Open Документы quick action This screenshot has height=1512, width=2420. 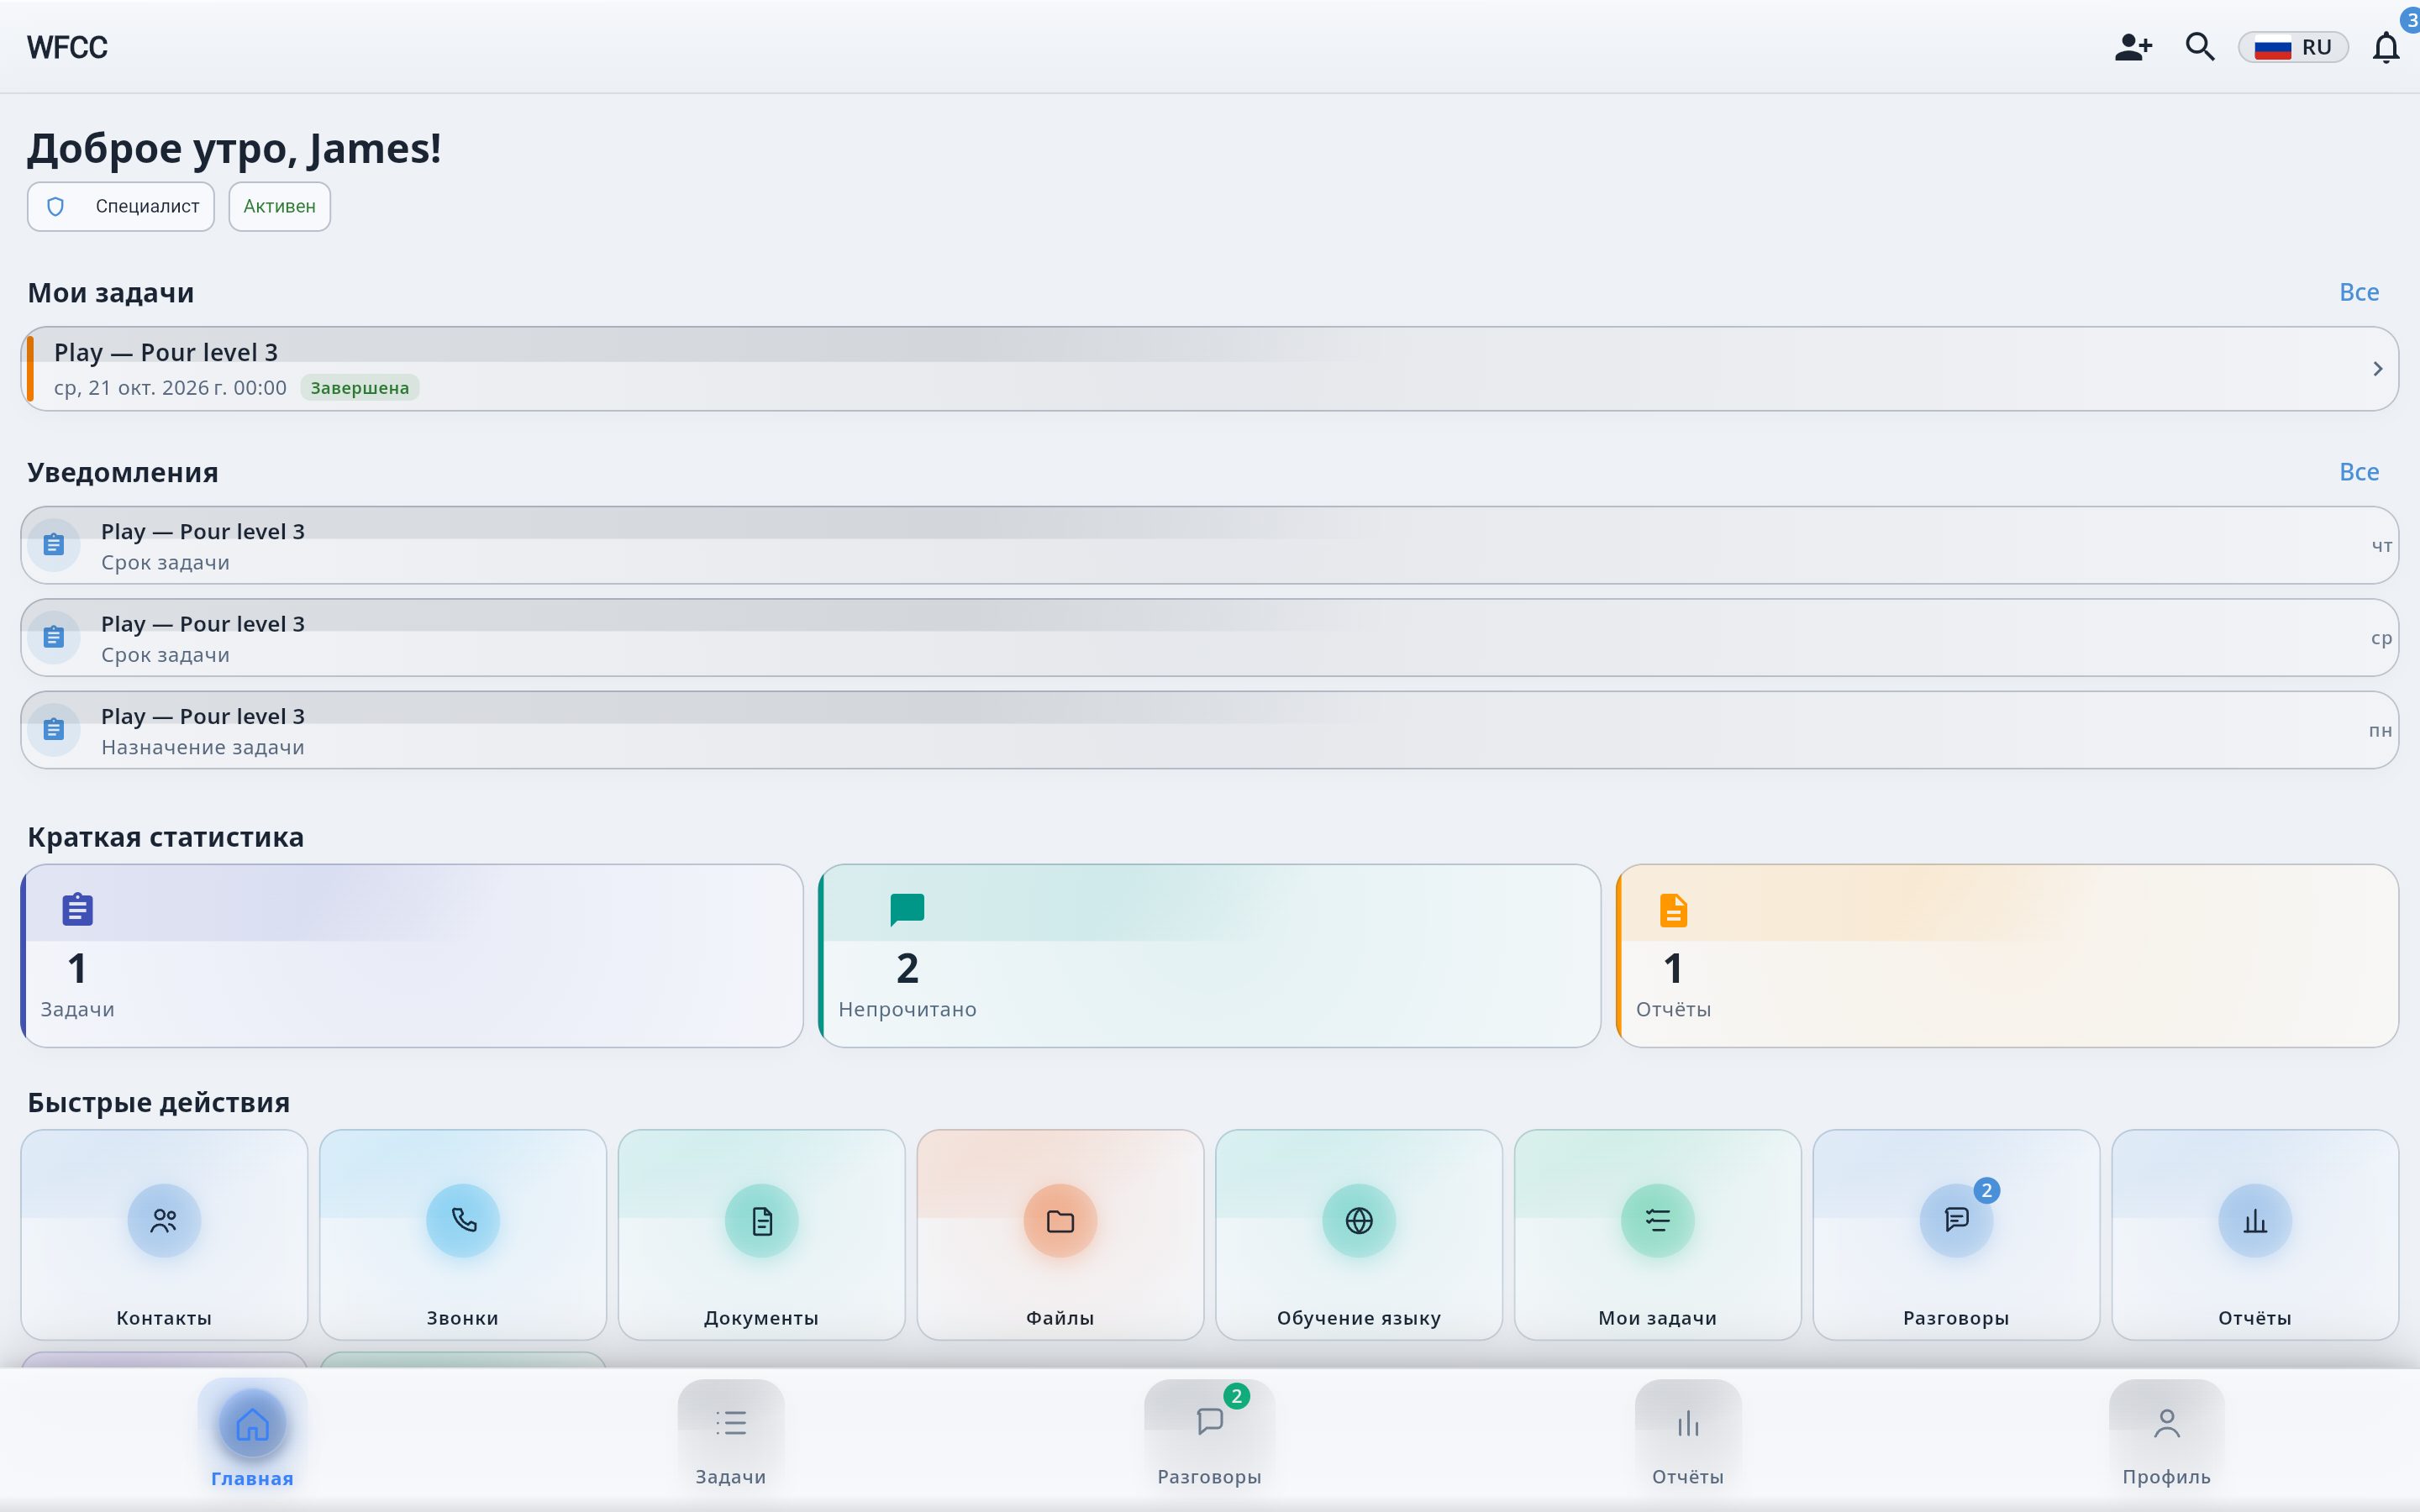[x=762, y=1235]
